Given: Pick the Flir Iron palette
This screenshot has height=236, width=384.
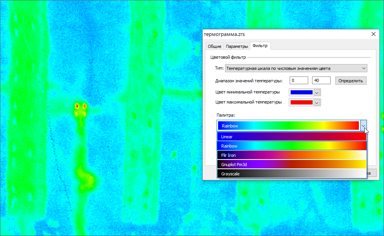Looking at the screenshot, I should [292, 155].
